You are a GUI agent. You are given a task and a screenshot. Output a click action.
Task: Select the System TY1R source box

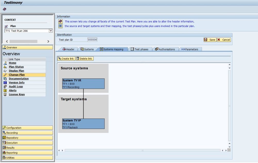pos(83,84)
